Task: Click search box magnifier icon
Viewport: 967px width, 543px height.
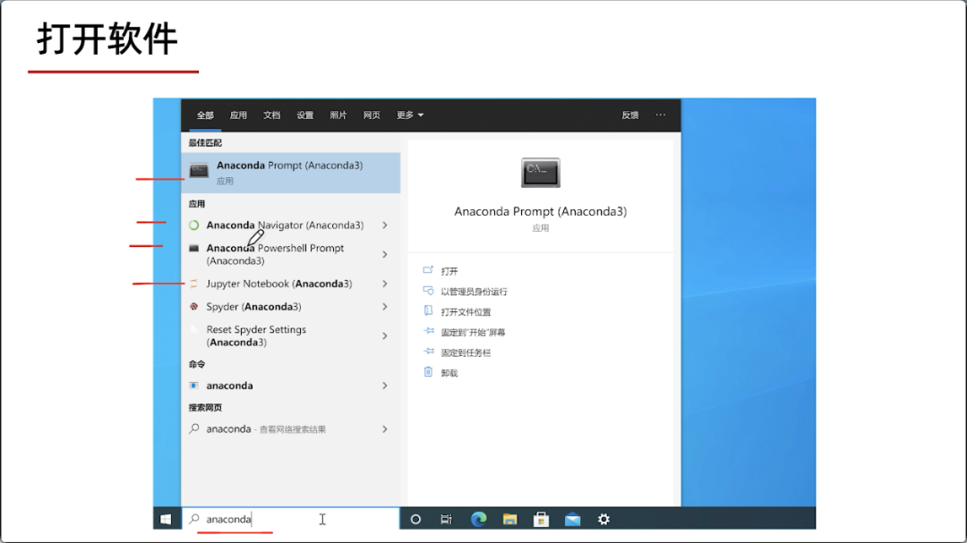Action: [x=194, y=519]
